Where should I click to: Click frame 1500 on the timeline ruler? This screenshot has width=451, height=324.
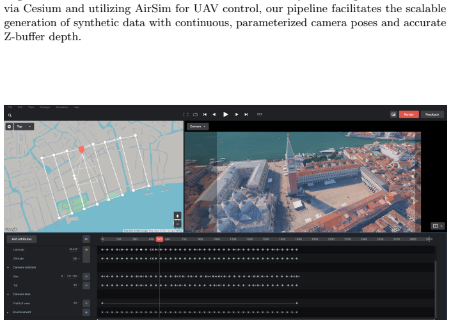265,239
